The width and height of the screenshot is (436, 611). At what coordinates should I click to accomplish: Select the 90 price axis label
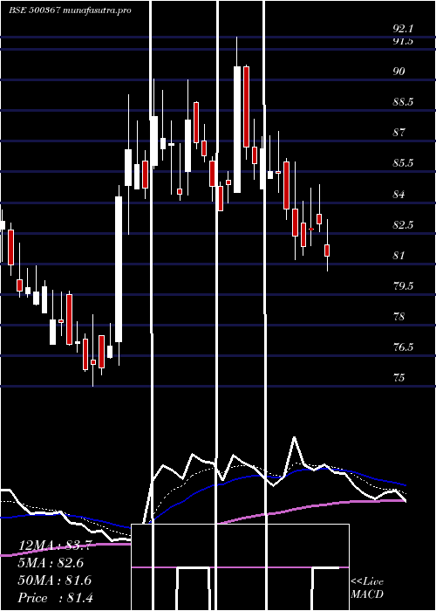click(x=399, y=72)
